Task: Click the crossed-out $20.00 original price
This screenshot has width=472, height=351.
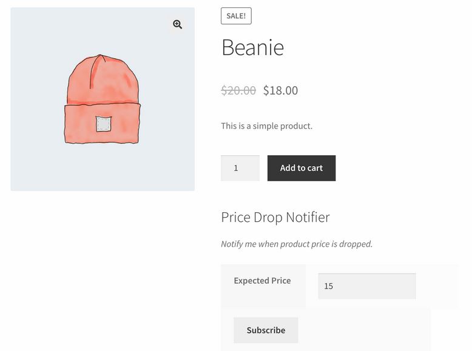Action: 238,90
